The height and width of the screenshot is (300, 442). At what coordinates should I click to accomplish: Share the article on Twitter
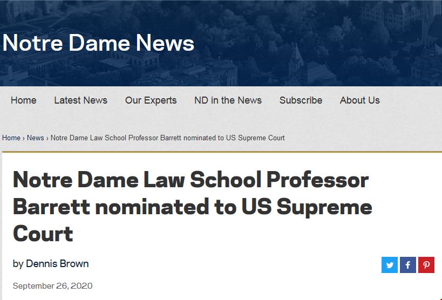click(x=390, y=265)
